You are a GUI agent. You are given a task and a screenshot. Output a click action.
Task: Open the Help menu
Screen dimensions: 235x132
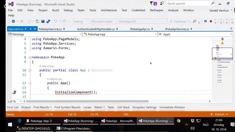(11, 15)
